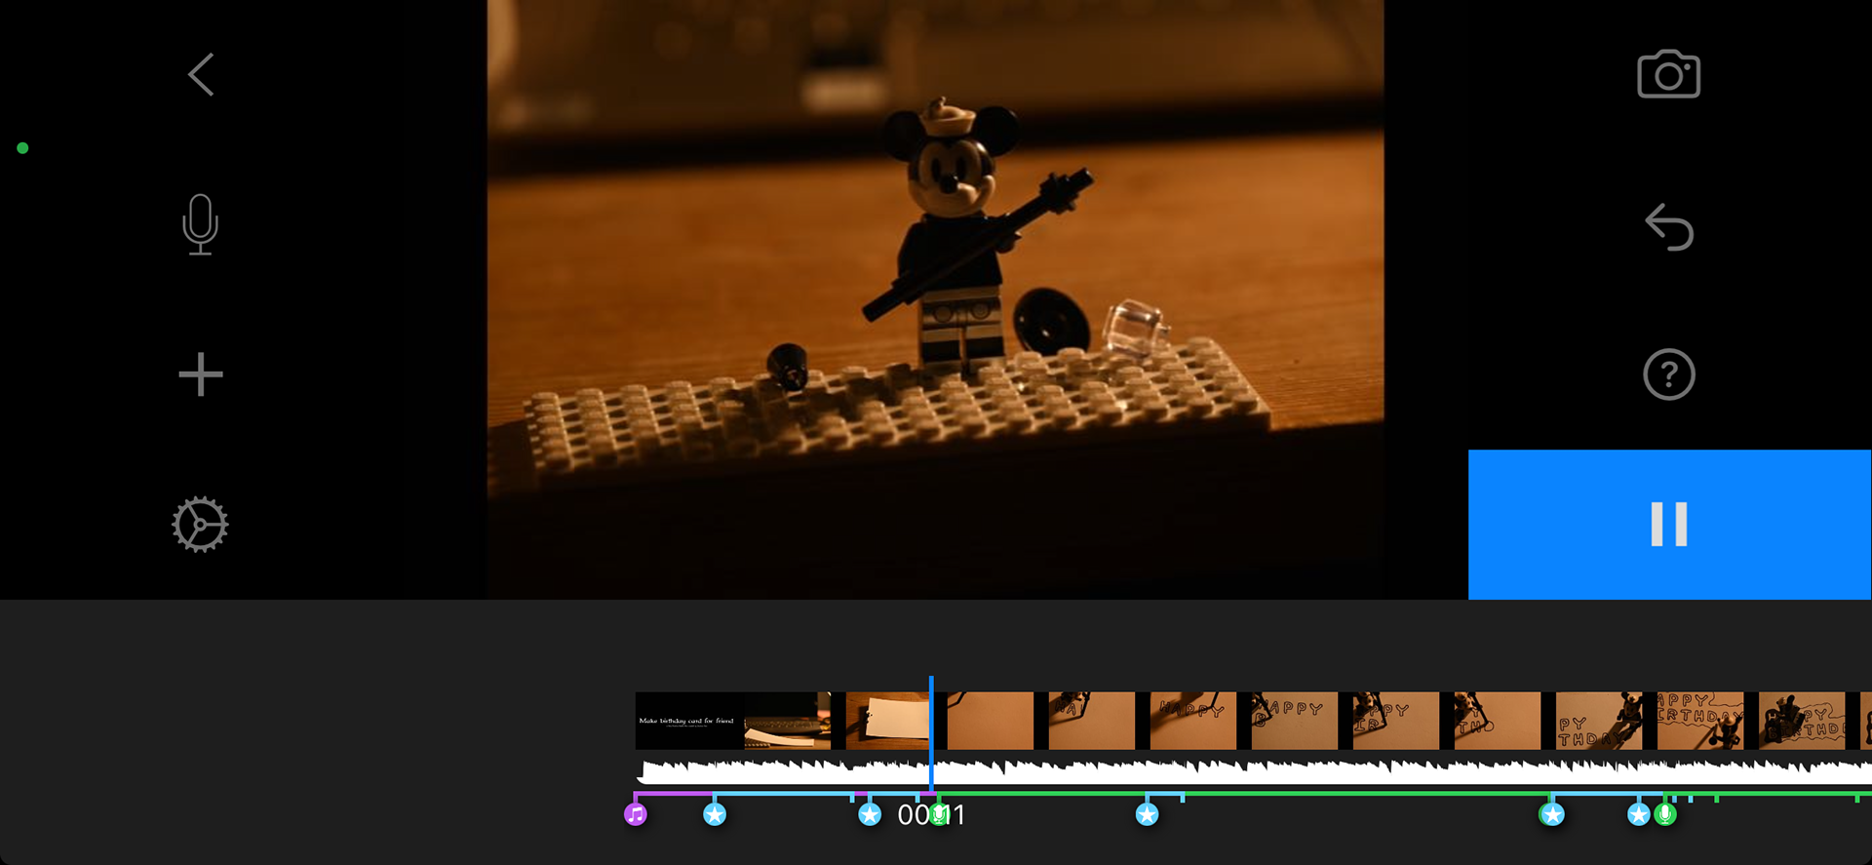1872x865 pixels.
Task: Go back using the left chevron arrow
Action: [201, 74]
